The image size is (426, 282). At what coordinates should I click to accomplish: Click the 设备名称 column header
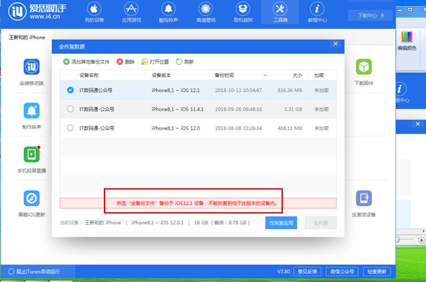[89, 75]
